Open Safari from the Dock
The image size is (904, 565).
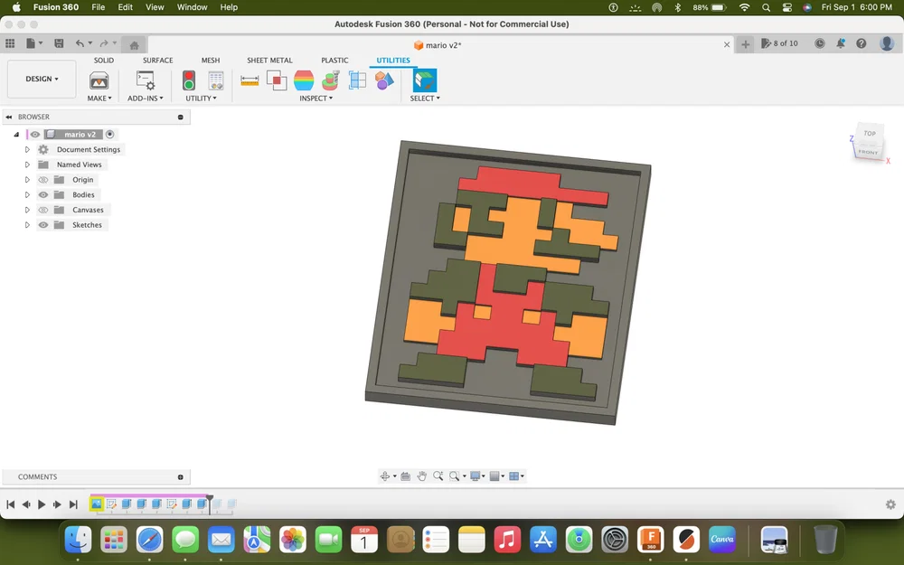coord(149,541)
